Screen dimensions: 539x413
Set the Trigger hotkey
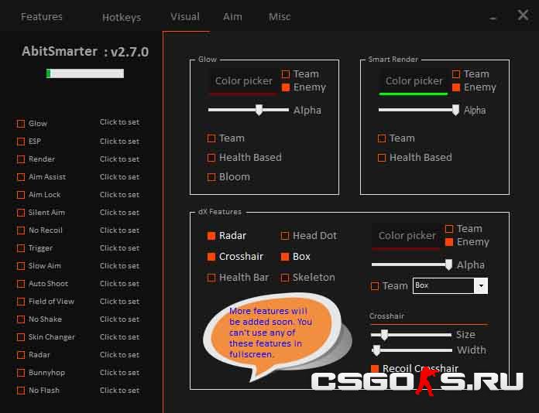point(119,247)
